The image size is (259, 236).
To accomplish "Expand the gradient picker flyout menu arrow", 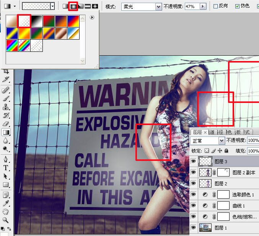I will [x=92, y=18].
